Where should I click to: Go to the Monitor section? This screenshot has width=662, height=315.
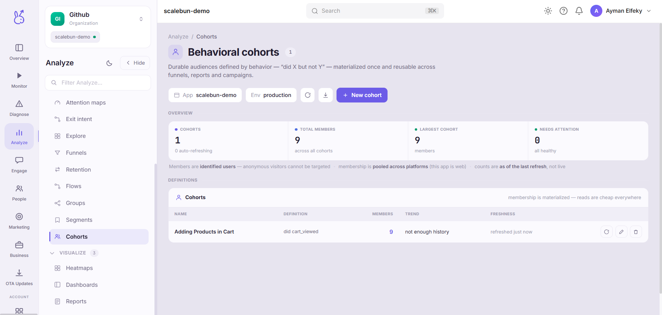[x=19, y=80]
